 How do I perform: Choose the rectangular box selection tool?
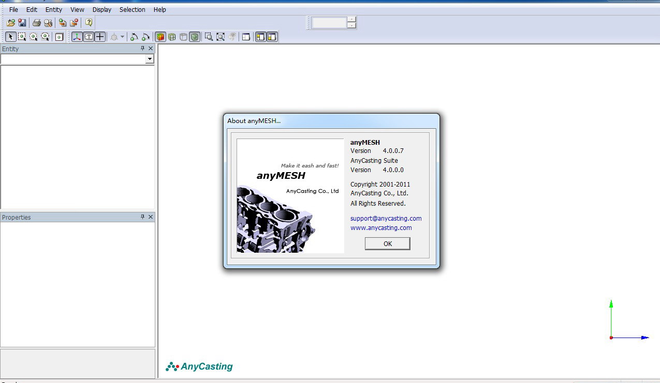click(22, 37)
